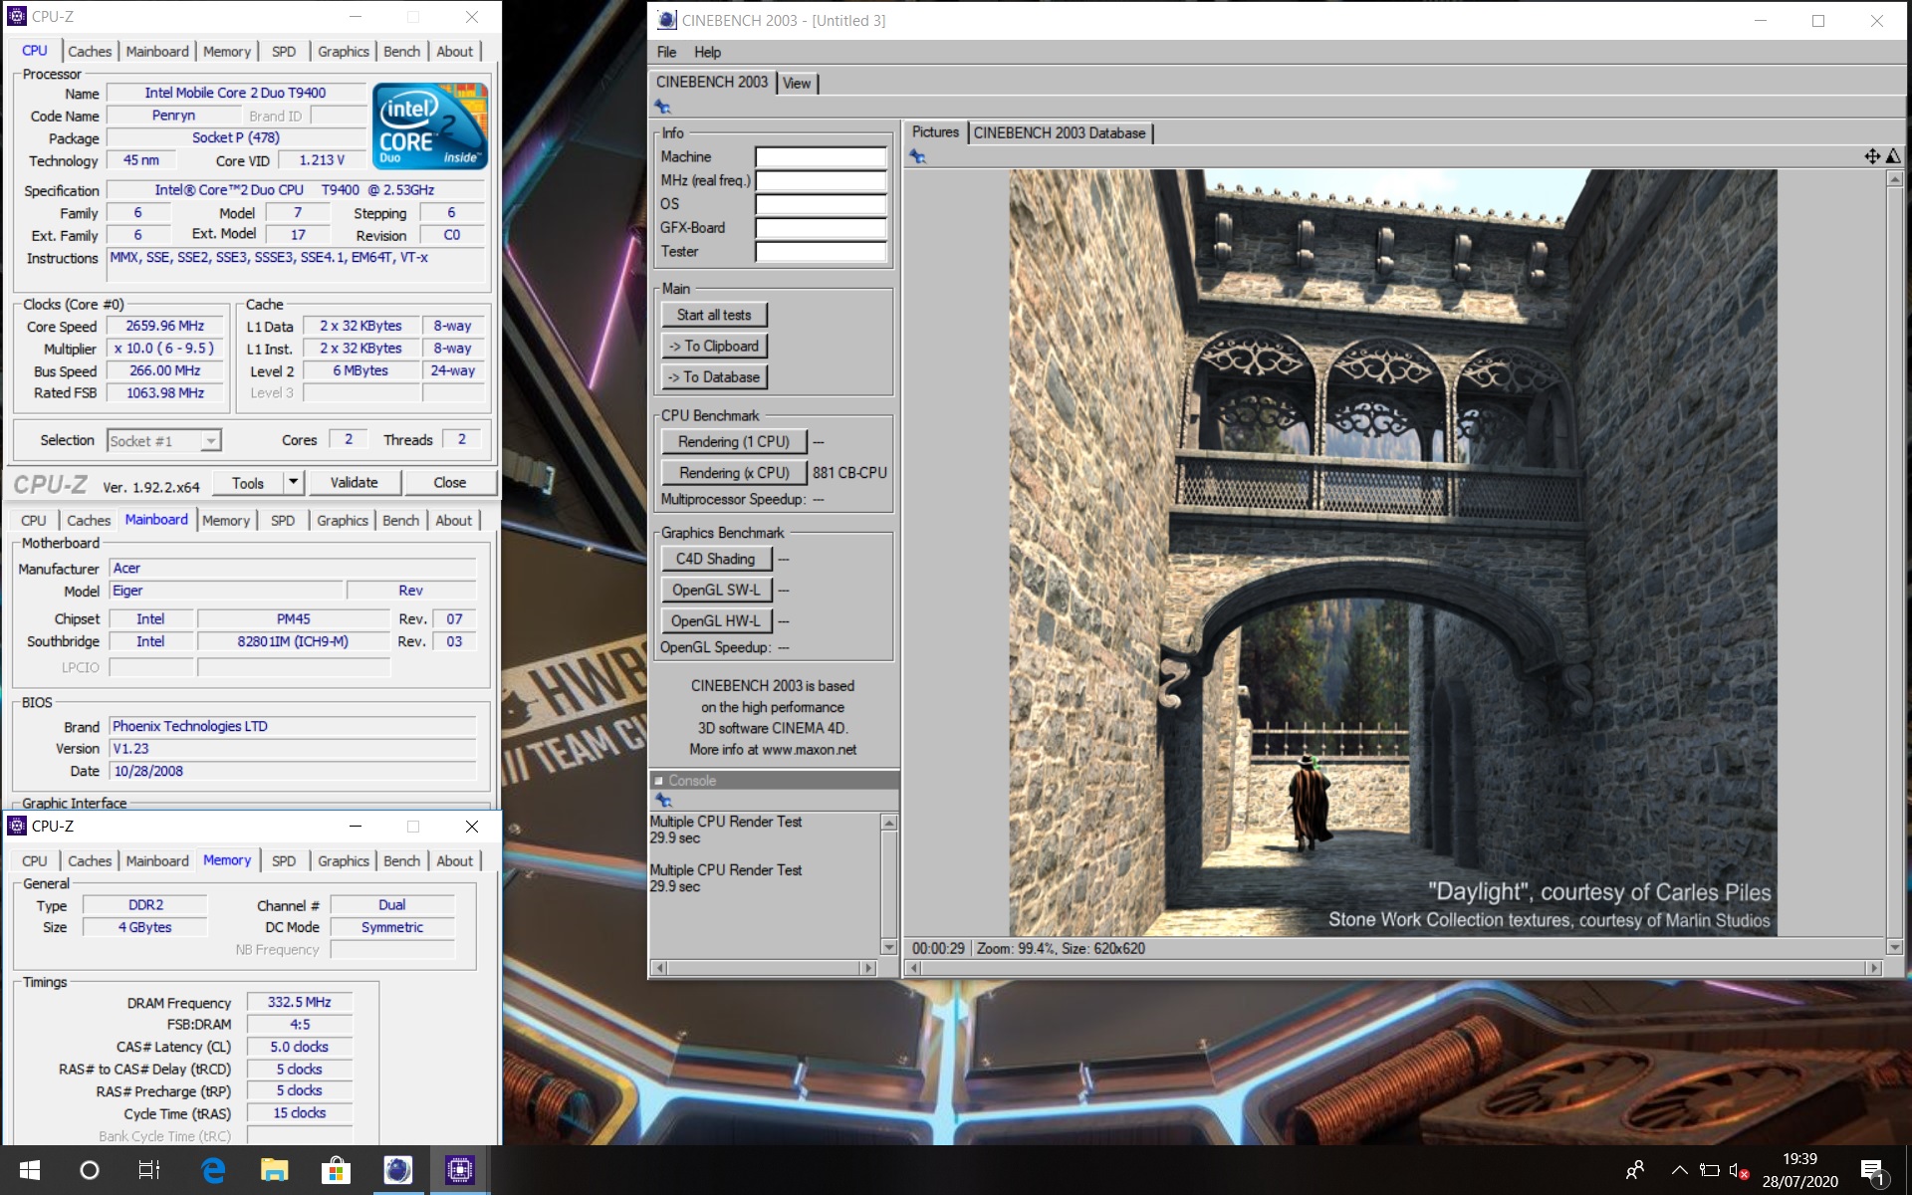This screenshot has height=1195, width=1912.
Task: Open Microsoft Store from taskbar
Action: [336, 1170]
